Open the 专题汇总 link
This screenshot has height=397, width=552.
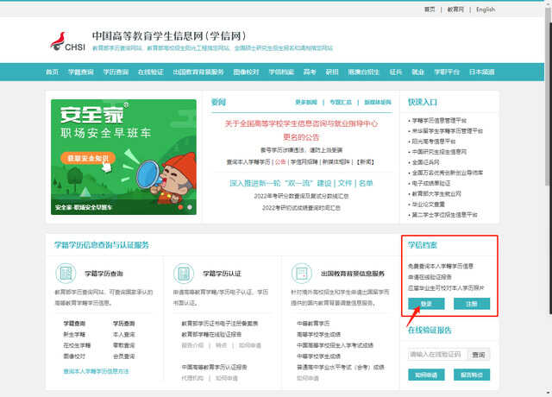coord(341,102)
